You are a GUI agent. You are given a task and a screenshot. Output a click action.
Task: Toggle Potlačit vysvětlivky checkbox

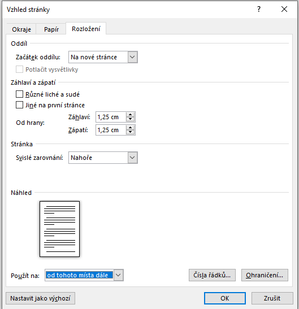19,69
